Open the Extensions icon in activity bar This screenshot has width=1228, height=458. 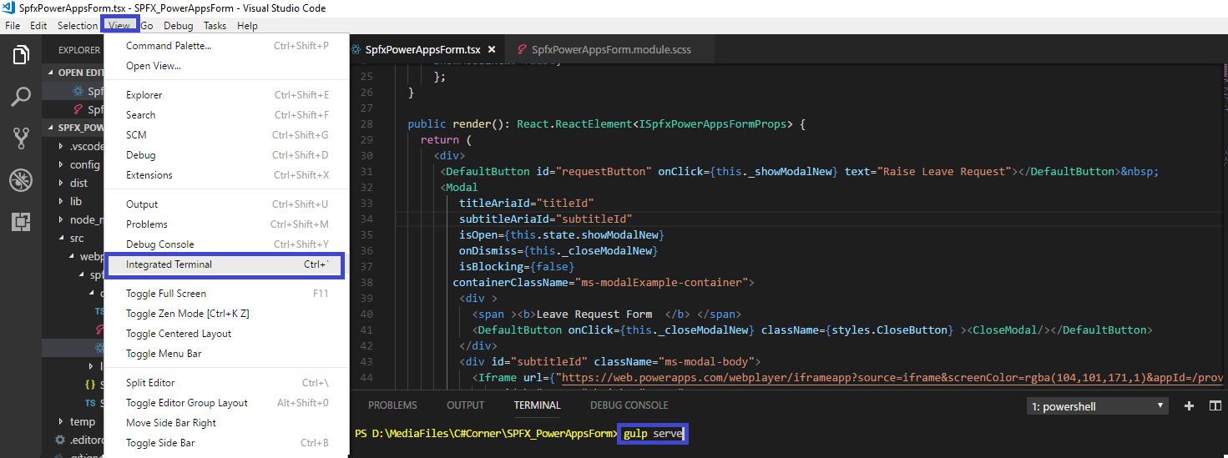[21, 221]
